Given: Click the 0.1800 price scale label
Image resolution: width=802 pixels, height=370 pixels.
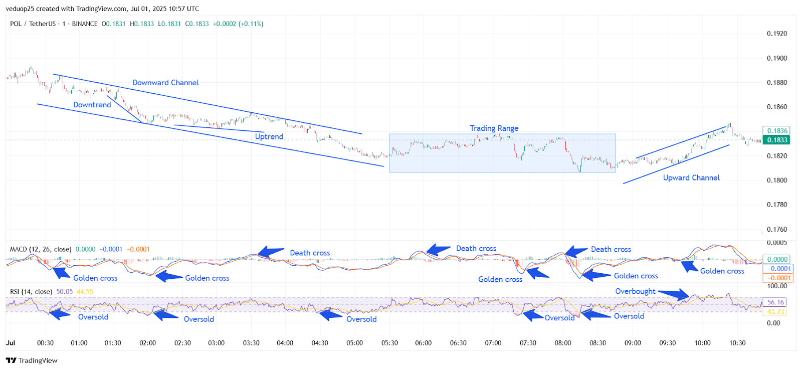Looking at the screenshot, I should pos(777,180).
